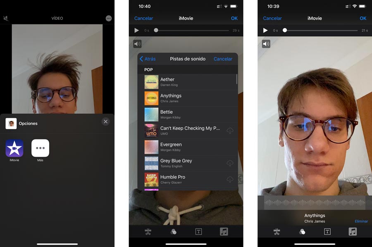Screen dimensions: 372x247
Task: Toggle the volume icon in the 21 s video
Action: 266,44
